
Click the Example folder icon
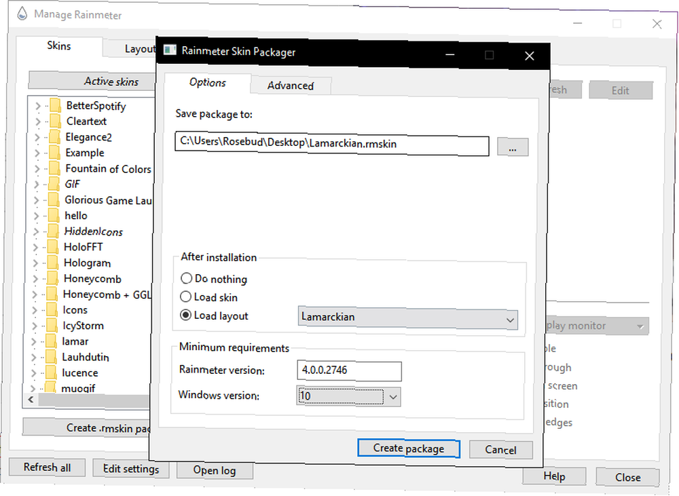point(54,153)
